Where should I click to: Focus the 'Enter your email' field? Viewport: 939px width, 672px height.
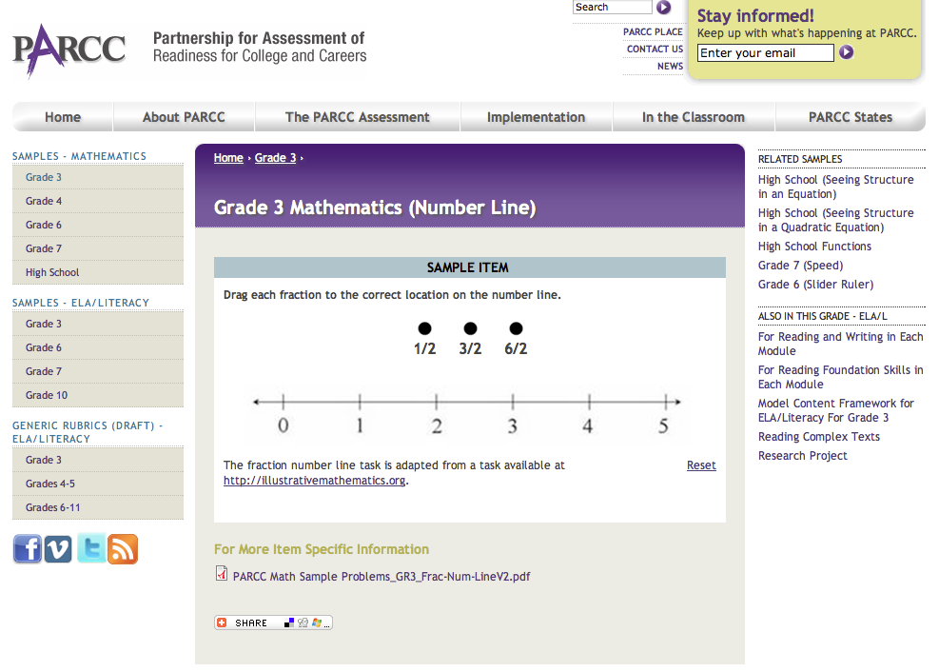click(765, 52)
